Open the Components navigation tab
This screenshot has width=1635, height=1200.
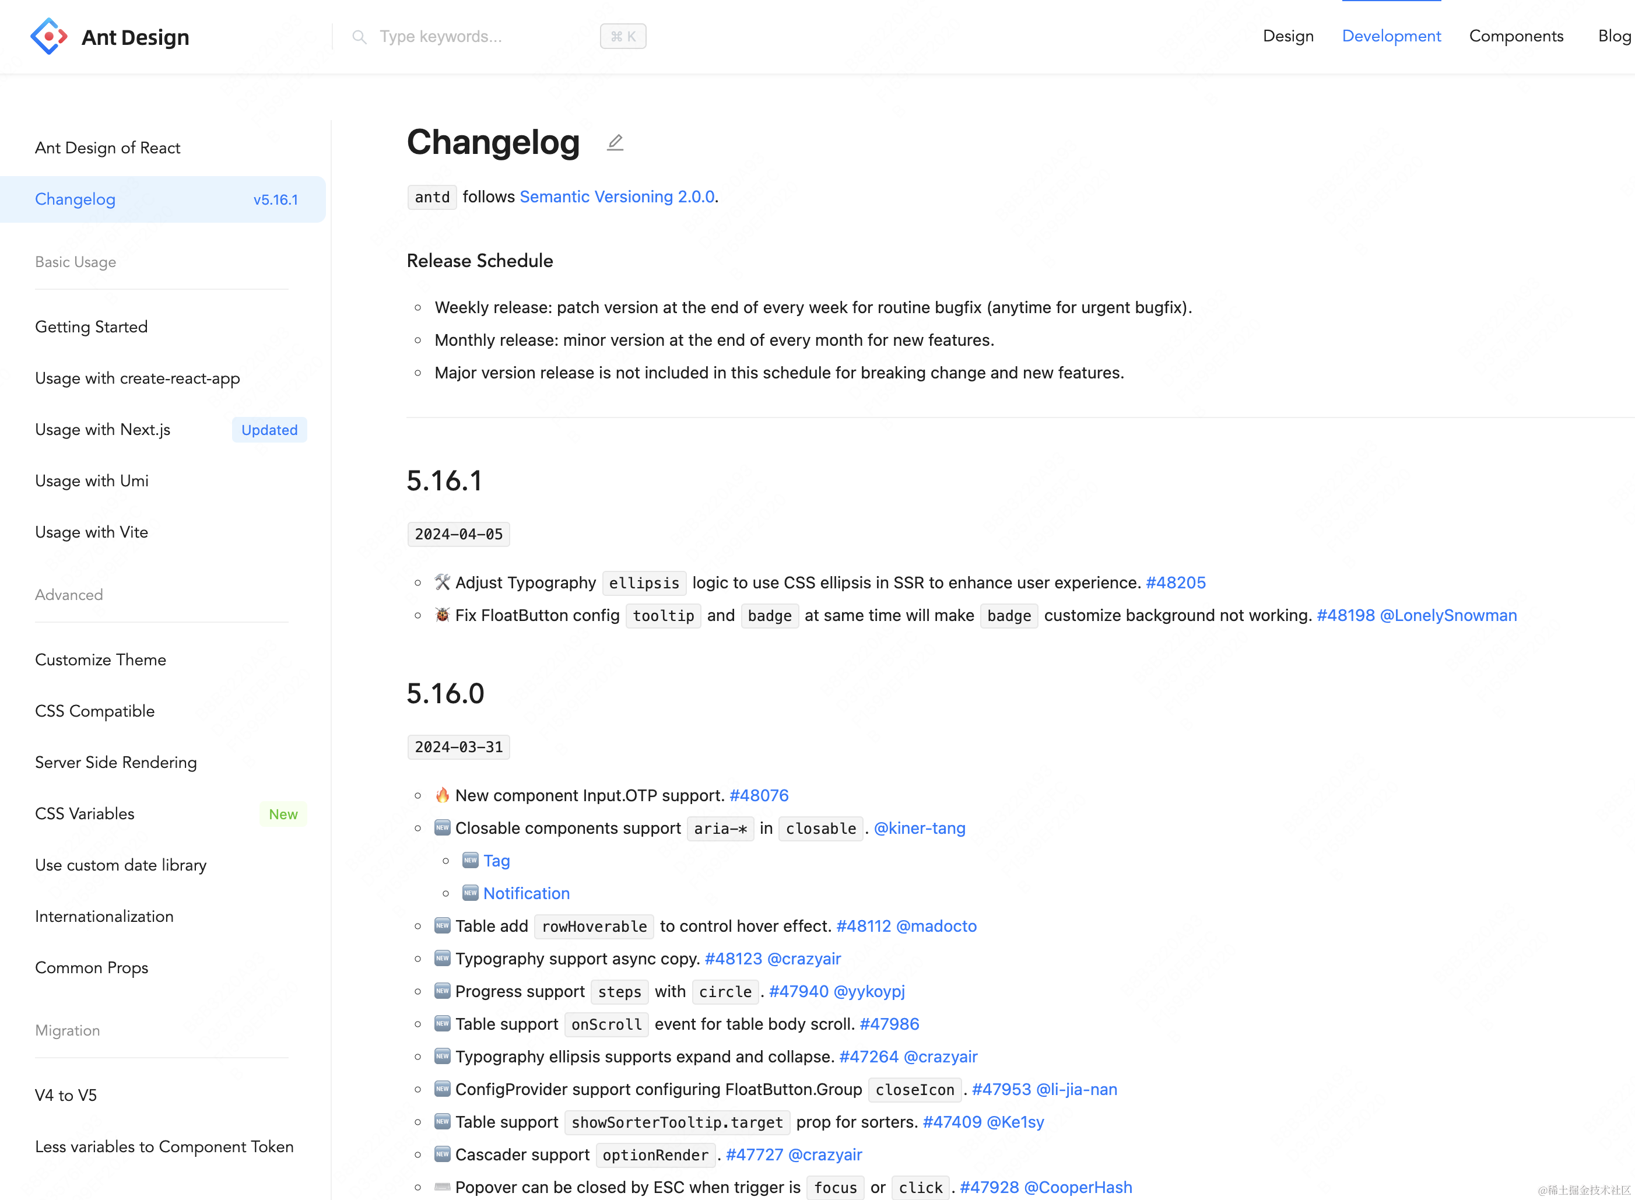(1515, 36)
